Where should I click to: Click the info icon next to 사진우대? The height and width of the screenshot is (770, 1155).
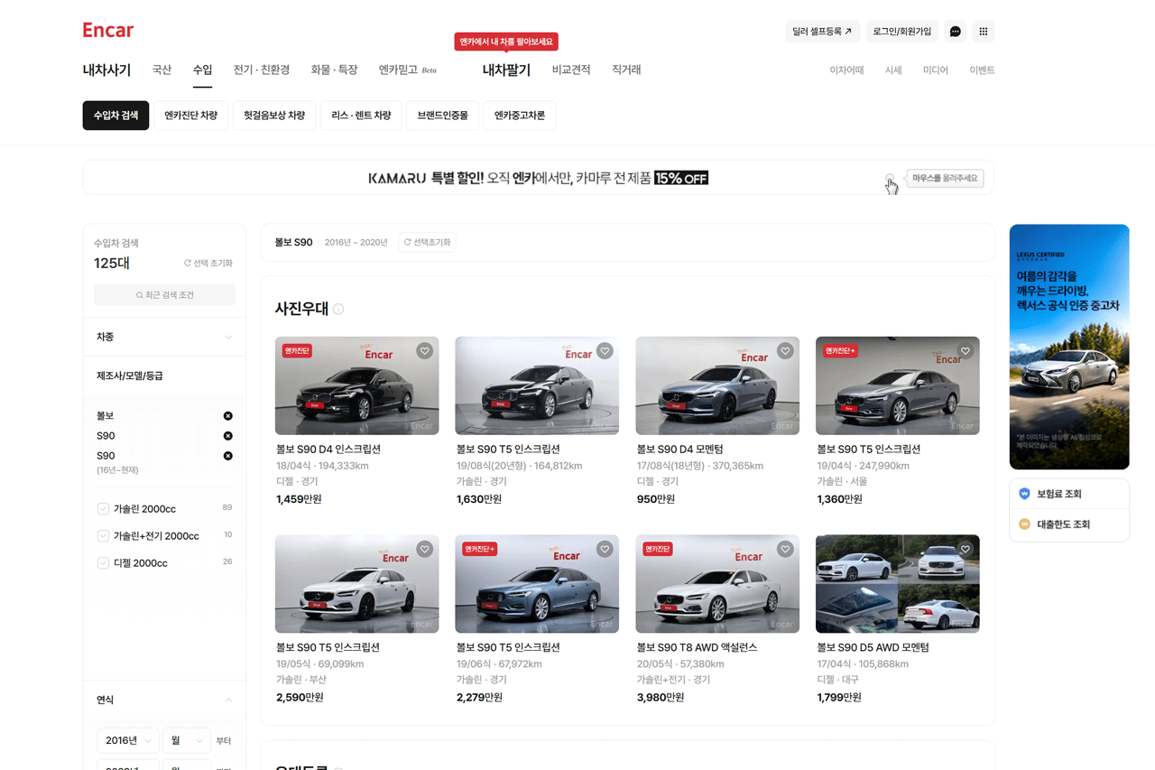tap(338, 309)
